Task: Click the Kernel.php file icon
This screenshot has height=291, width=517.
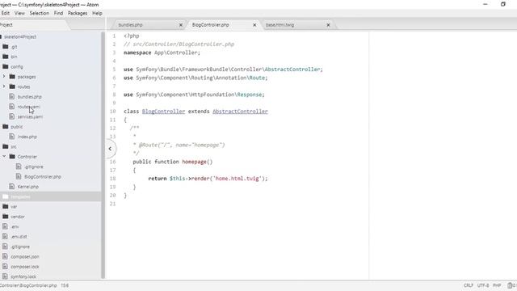Action: (x=12, y=186)
